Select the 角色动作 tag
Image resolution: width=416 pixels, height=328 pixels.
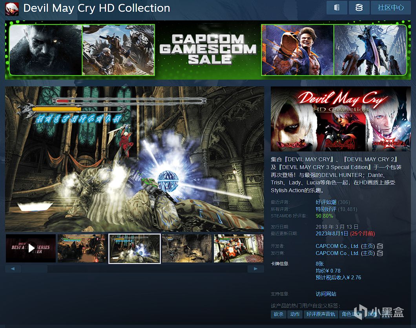(352, 314)
